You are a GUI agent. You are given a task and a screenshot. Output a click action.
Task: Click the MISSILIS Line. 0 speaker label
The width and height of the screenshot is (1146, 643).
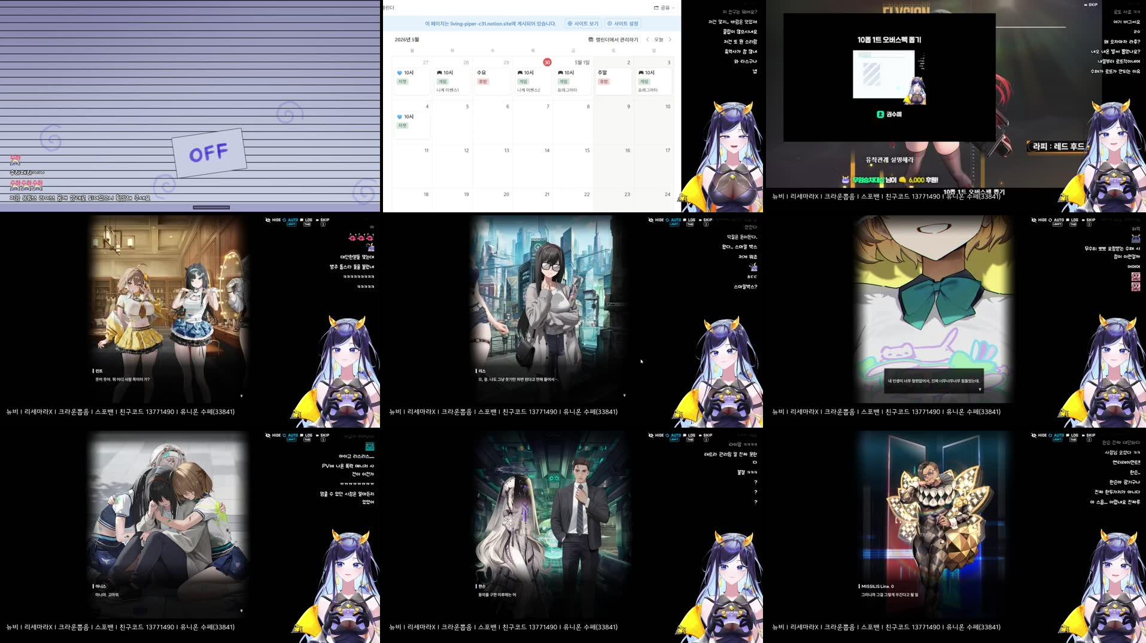(877, 586)
